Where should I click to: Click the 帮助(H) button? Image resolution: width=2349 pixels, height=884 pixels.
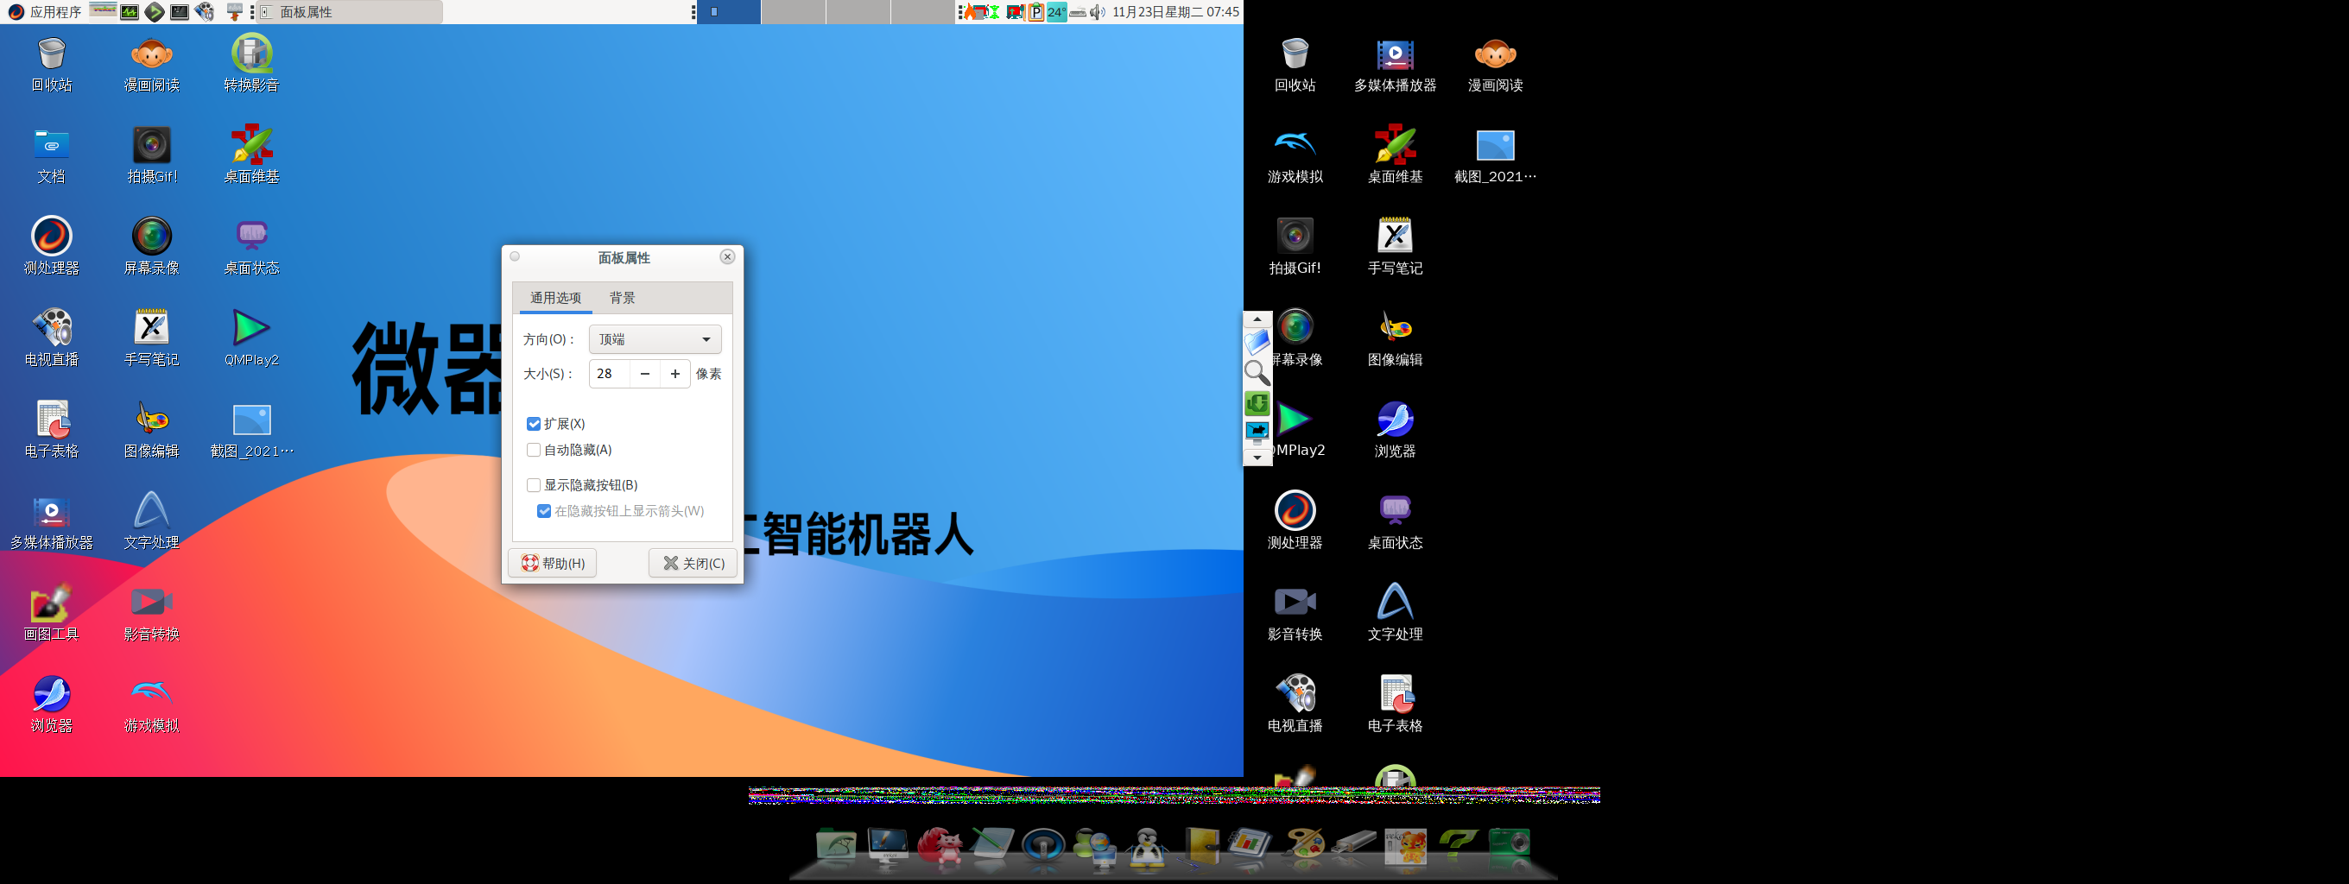point(553,563)
